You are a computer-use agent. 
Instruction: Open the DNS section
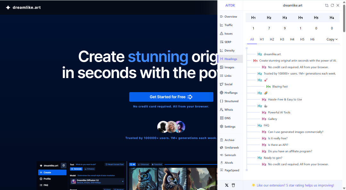(x=225, y=118)
